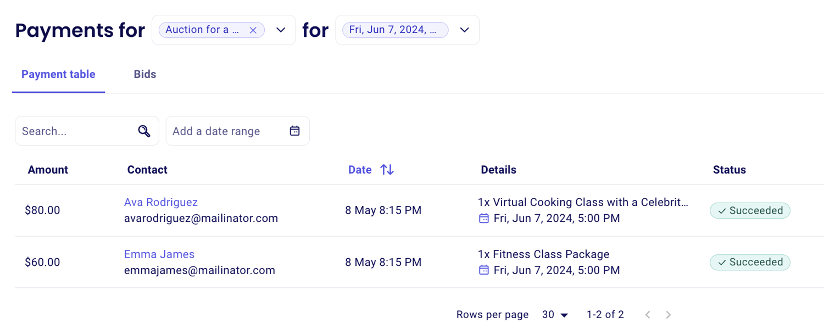Expand the date selection dropdown chevron

[x=464, y=30]
